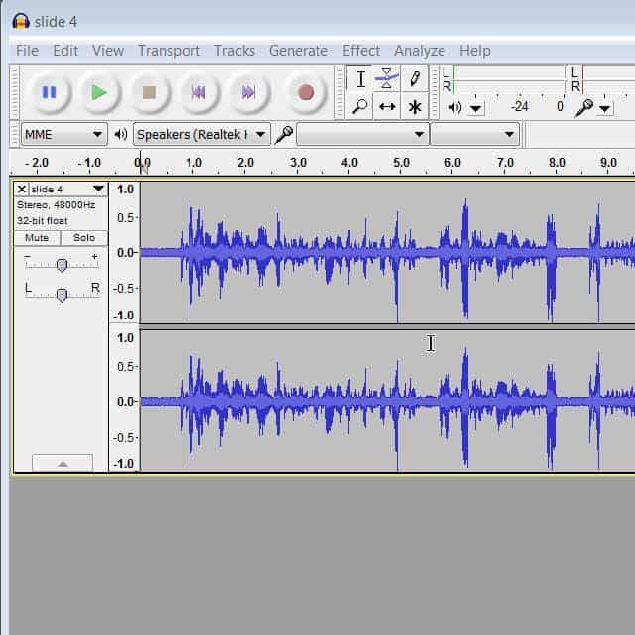This screenshot has height=635, width=635.
Task: Click the upper channel vertical scale ruler
Action: tap(125, 253)
